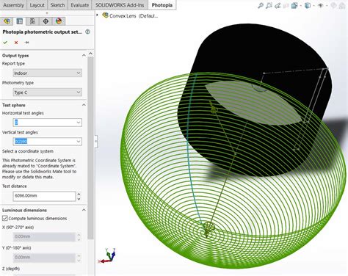Cancel settings with the red X

[x=16, y=43]
